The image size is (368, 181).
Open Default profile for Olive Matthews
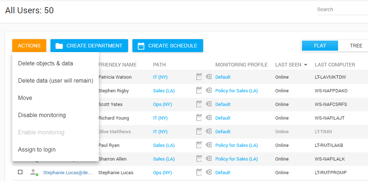[x=223, y=132]
